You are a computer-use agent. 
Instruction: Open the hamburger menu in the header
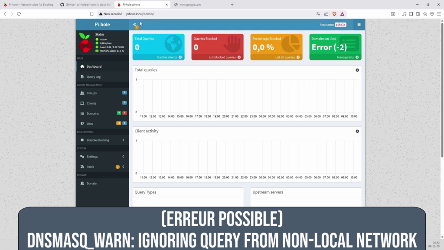(359, 25)
